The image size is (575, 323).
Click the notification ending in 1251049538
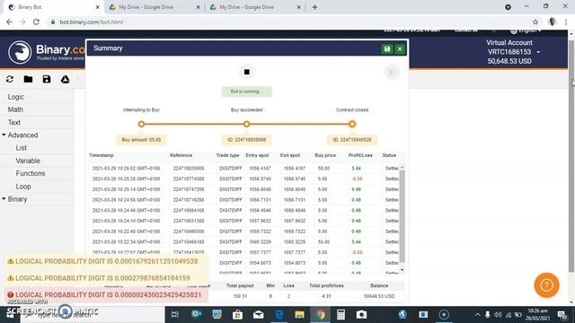(106, 261)
